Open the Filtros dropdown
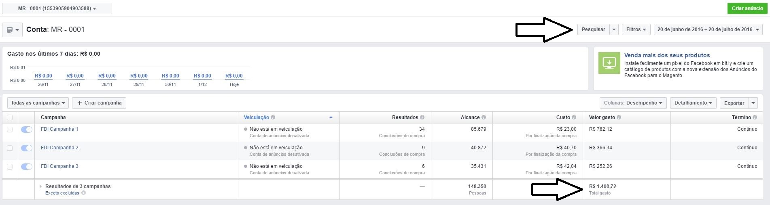The height and width of the screenshot is (205, 770). click(x=636, y=29)
